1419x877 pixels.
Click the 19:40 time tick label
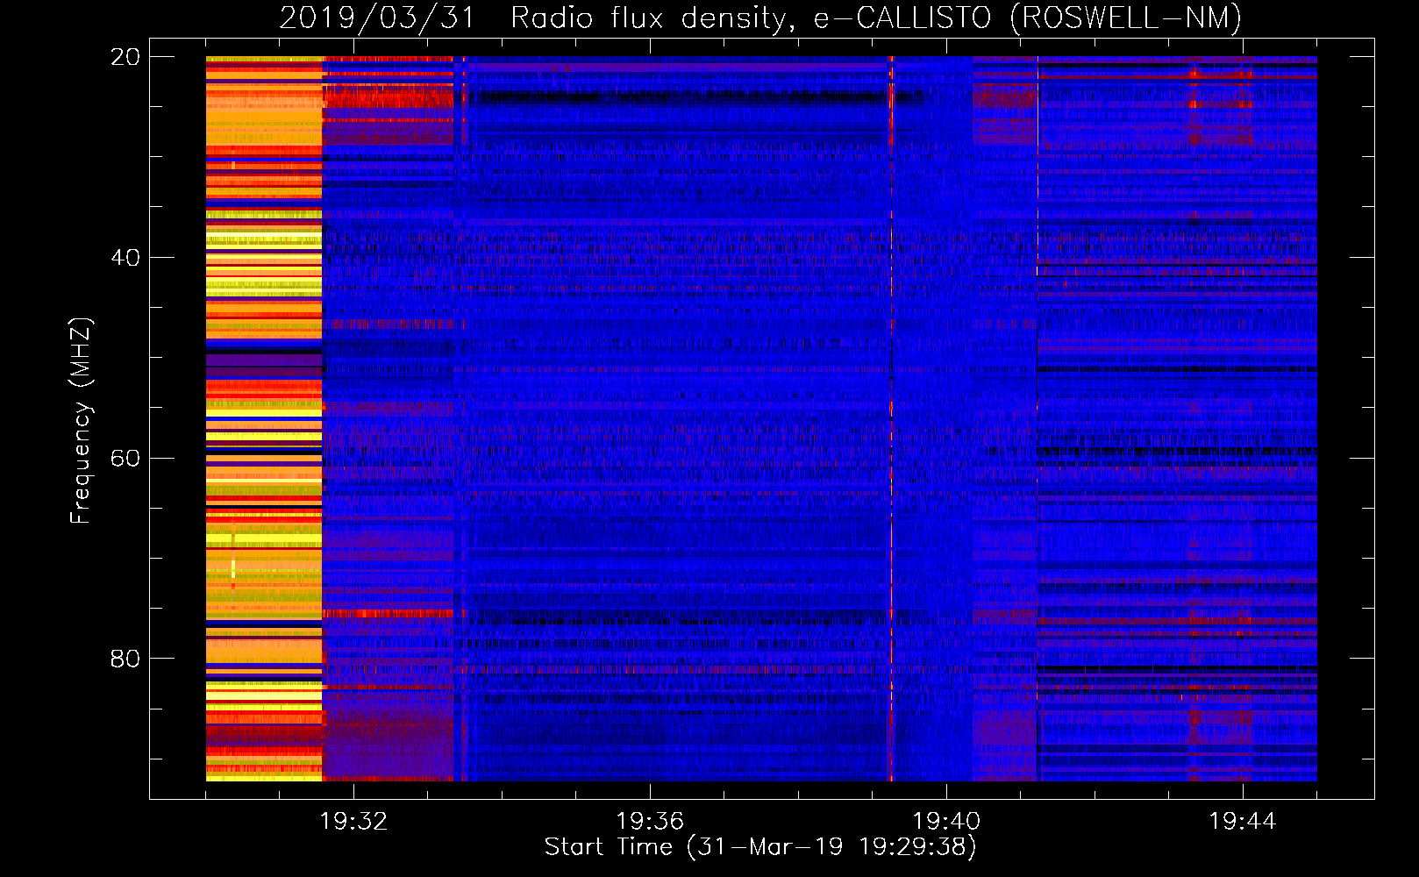click(x=946, y=822)
